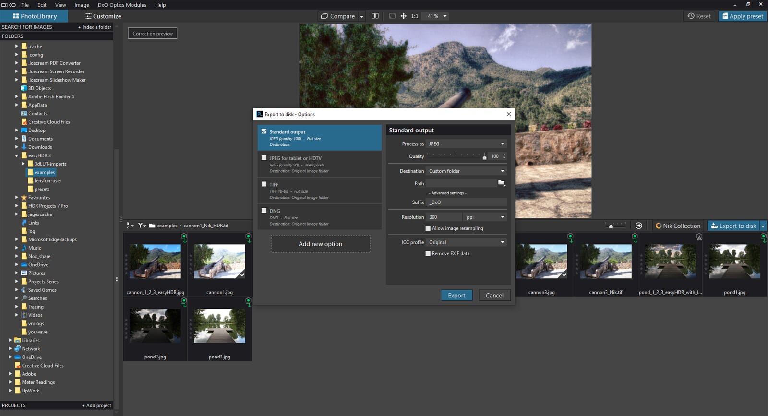The width and height of the screenshot is (768, 416).
Task: Open the DxO Optics Modules menu
Action: [x=122, y=5]
